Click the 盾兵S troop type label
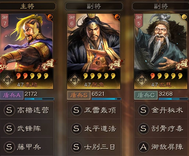The width and height of the screenshot is (189, 156). click(79, 95)
